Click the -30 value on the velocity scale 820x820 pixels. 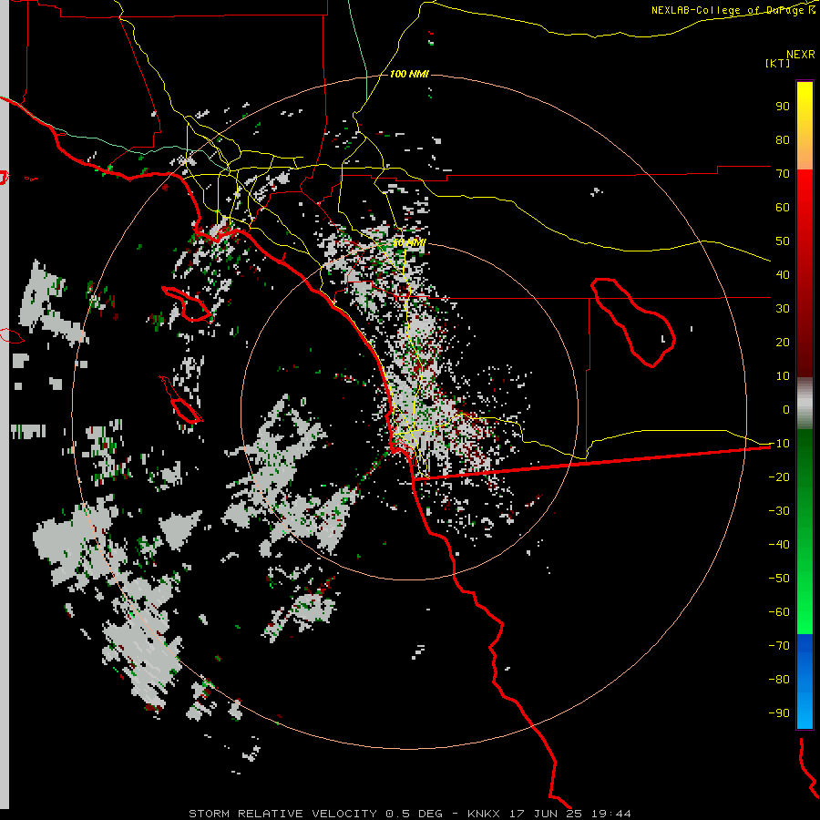pyautogui.click(x=779, y=511)
